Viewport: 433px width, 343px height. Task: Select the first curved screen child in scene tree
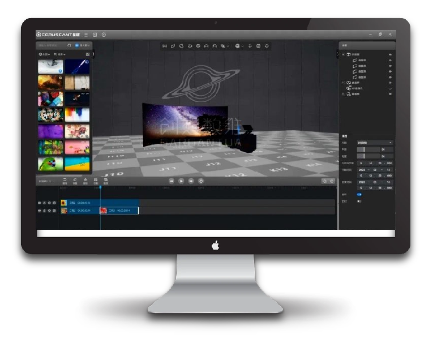(x=359, y=60)
